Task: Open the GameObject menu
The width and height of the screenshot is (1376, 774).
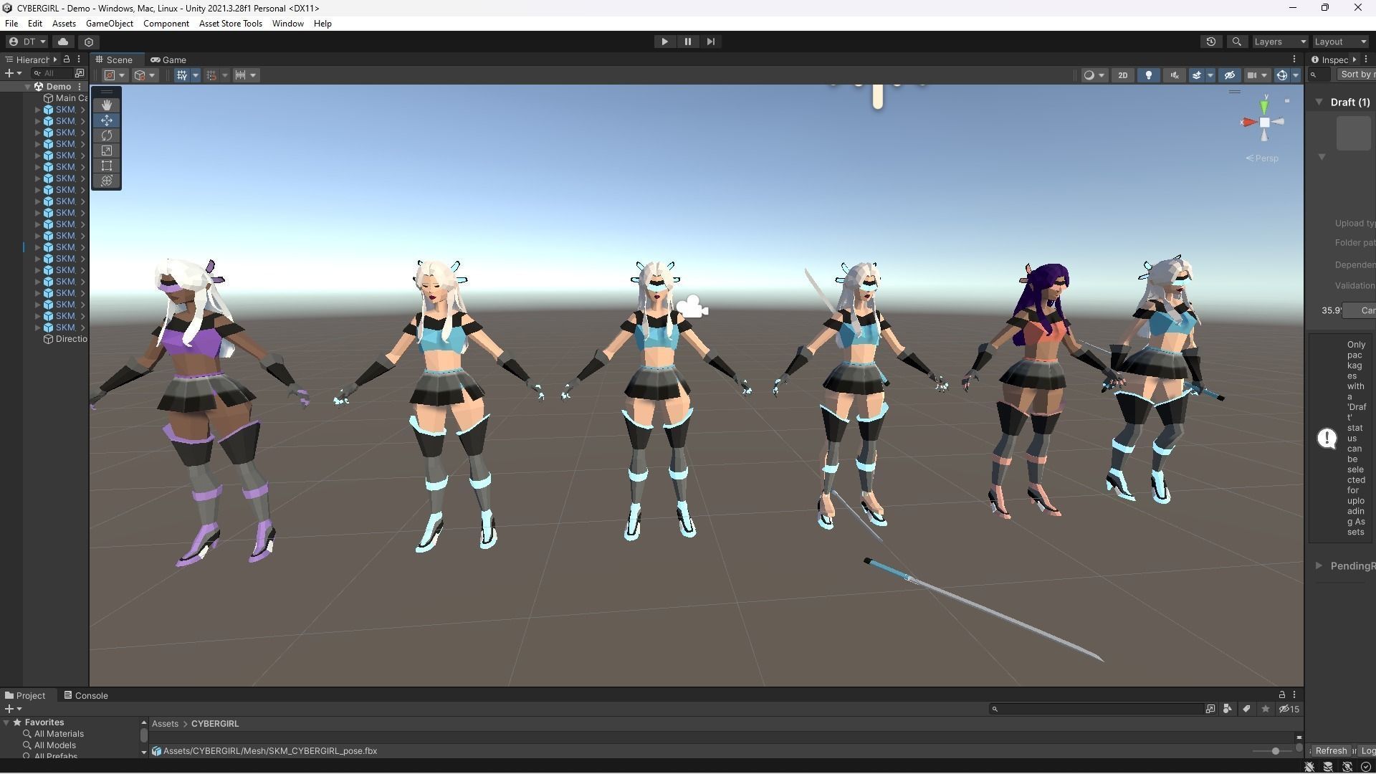Action: [110, 24]
